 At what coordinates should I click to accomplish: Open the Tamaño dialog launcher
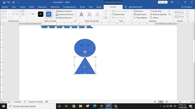[188, 21]
